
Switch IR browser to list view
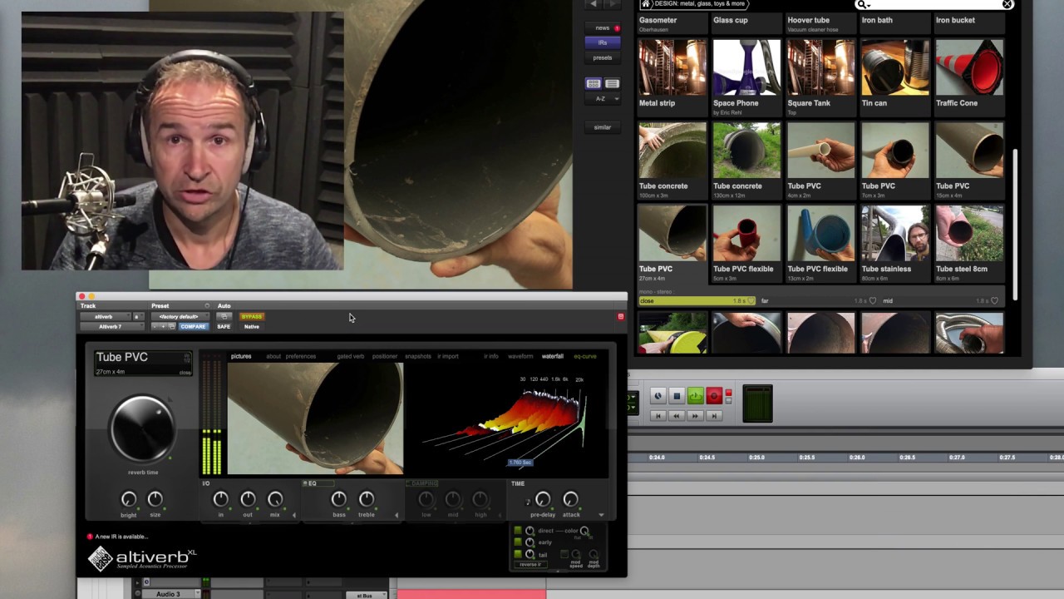coord(612,84)
